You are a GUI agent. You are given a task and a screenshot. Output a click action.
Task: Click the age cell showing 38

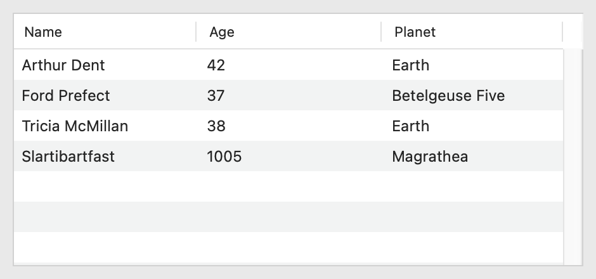point(216,126)
